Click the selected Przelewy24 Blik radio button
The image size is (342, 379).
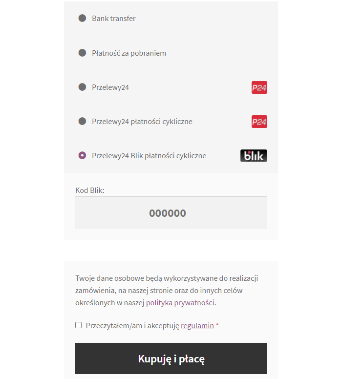click(x=82, y=155)
